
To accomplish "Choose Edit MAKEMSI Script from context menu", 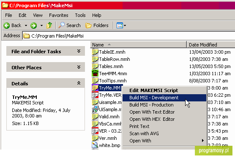I will [x=164, y=90].
